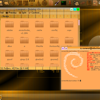
Task: Launch the pen and brush dock icon
Action: click(57, 3)
